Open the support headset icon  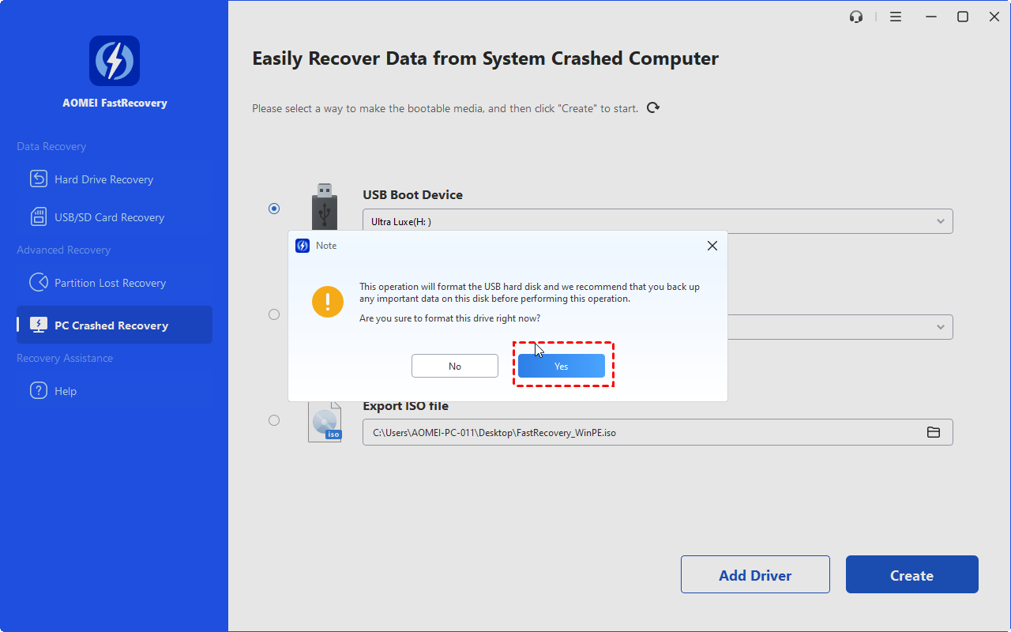click(x=856, y=17)
